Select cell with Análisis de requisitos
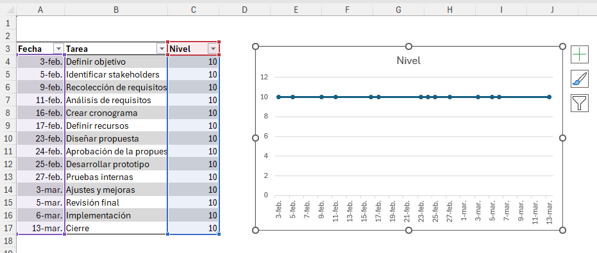This screenshot has width=597, height=253. click(116, 100)
